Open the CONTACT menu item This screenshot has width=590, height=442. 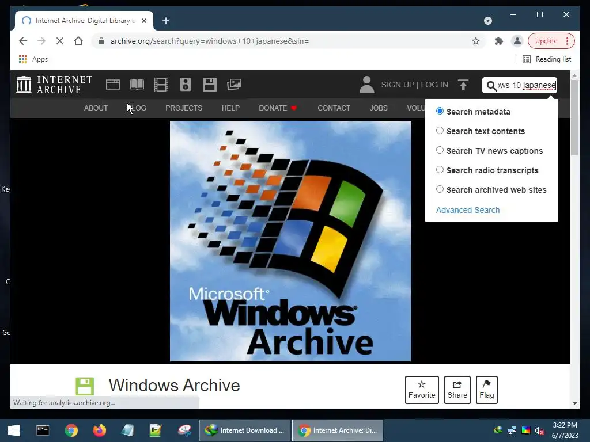(334, 108)
